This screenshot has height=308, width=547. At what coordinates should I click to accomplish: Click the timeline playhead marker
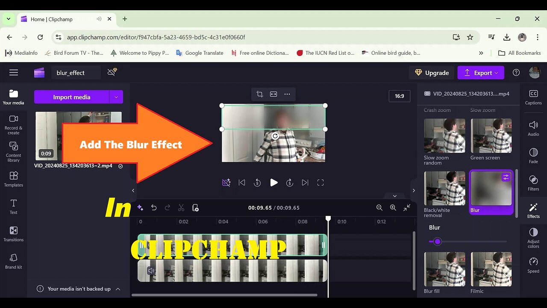[328, 218]
